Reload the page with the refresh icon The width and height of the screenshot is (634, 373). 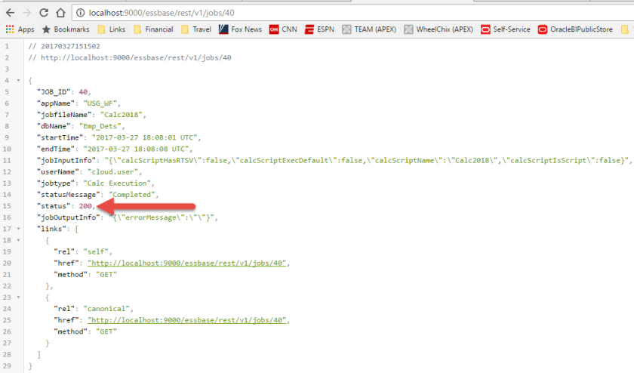(x=44, y=13)
